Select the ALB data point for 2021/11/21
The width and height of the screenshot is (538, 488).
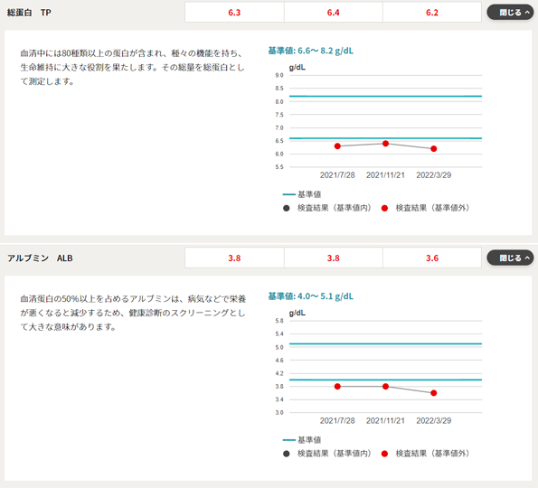pyautogui.click(x=385, y=387)
